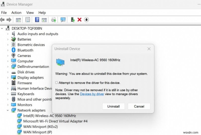Open the File menu

tap(4, 13)
